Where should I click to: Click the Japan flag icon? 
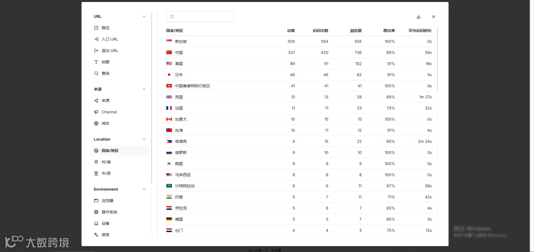click(x=169, y=75)
